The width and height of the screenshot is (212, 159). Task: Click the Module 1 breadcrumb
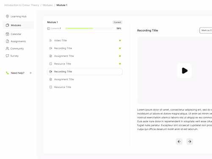pos(62,5)
